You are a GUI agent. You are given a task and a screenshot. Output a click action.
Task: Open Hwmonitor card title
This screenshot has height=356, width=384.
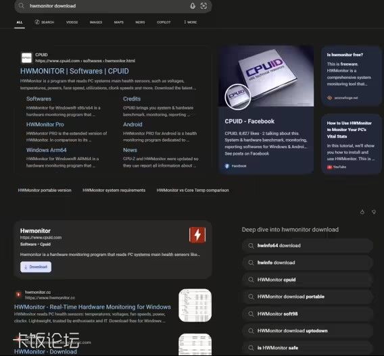(x=35, y=231)
